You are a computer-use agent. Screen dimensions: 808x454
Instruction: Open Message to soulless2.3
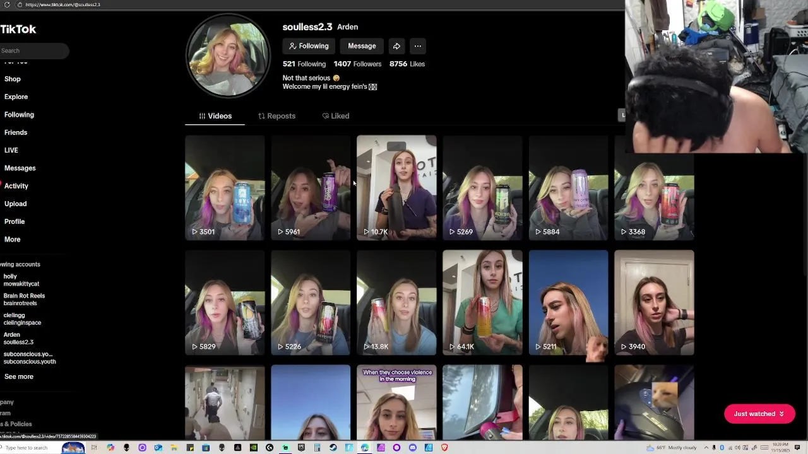click(362, 46)
